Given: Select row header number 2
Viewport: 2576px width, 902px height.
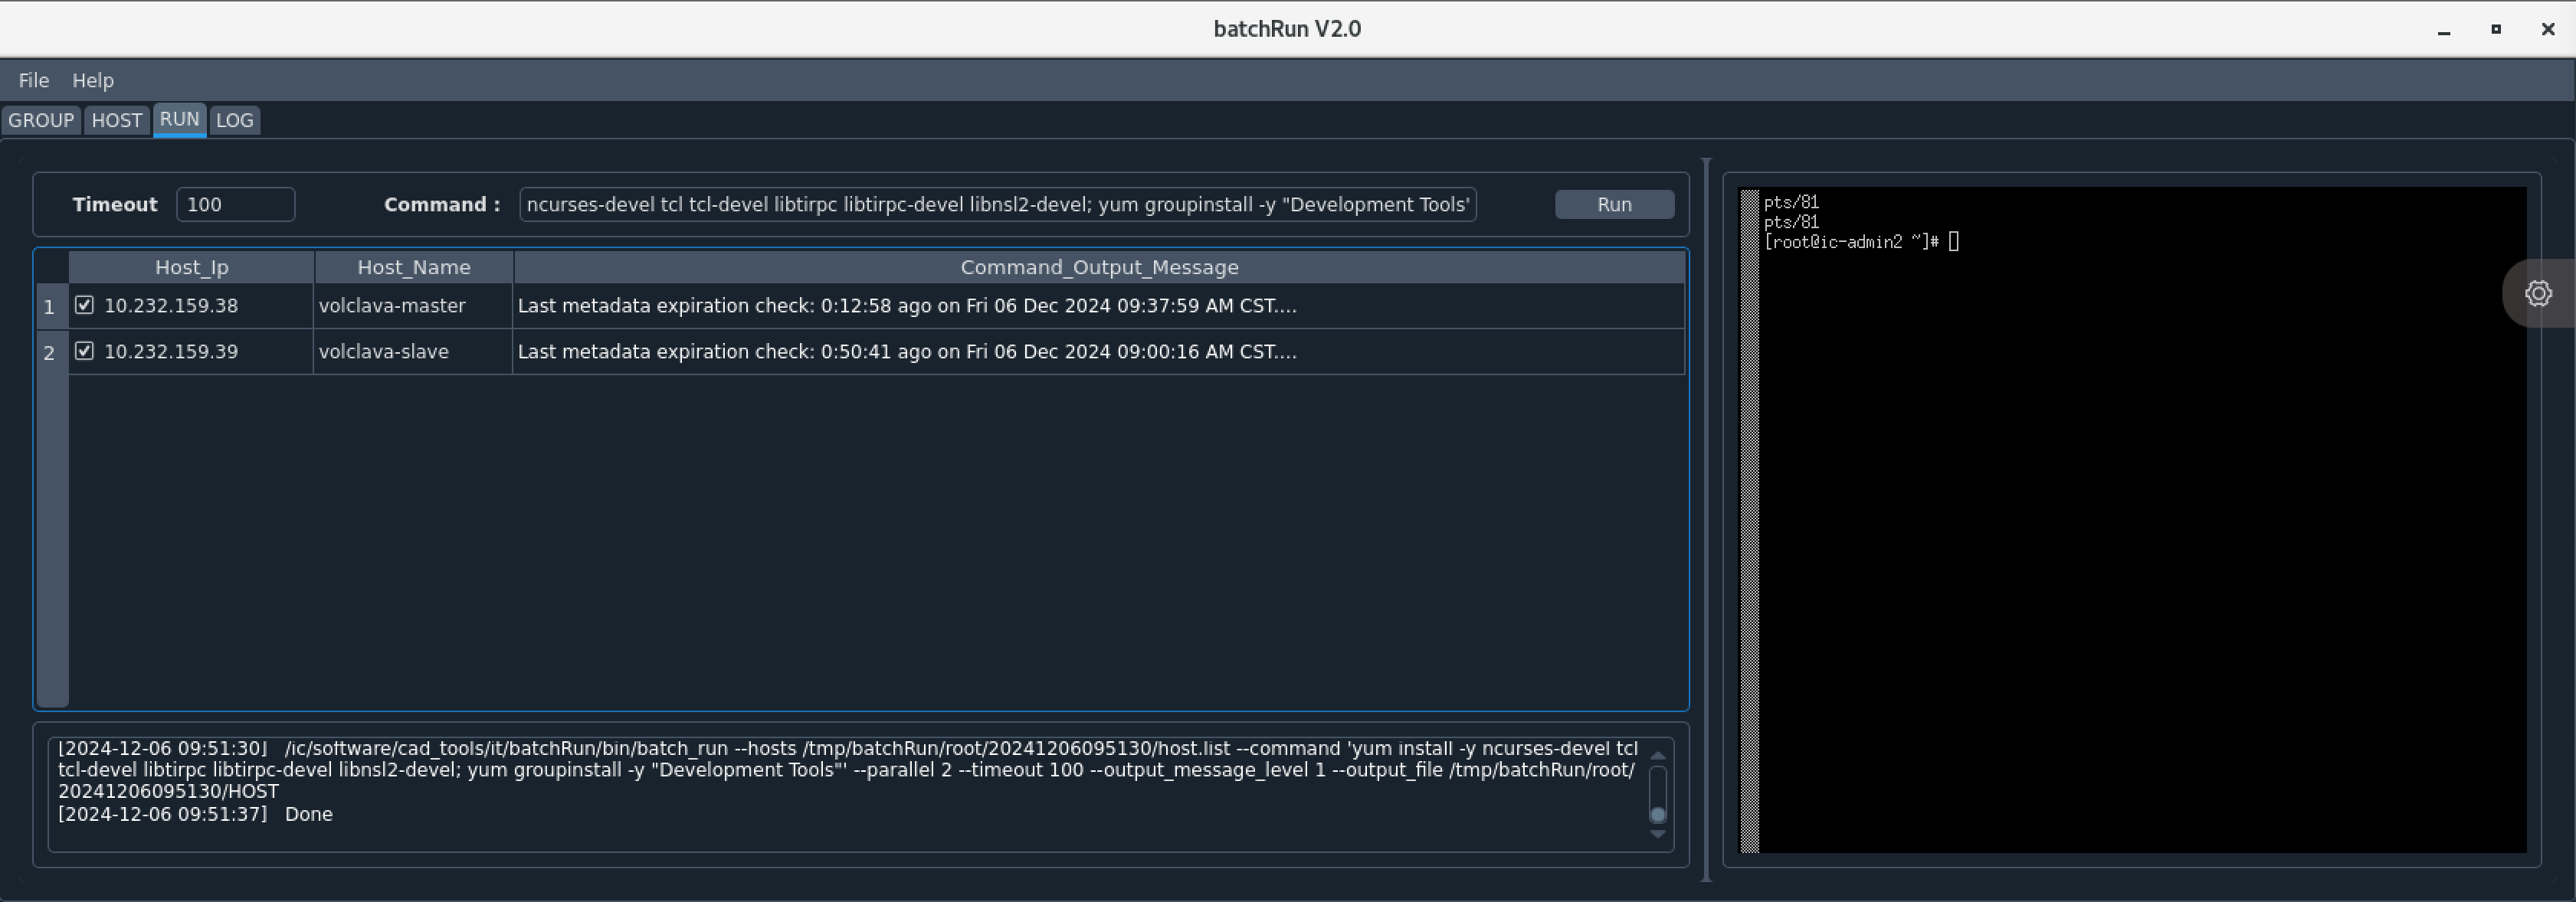Looking at the screenshot, I should (50, 353).
